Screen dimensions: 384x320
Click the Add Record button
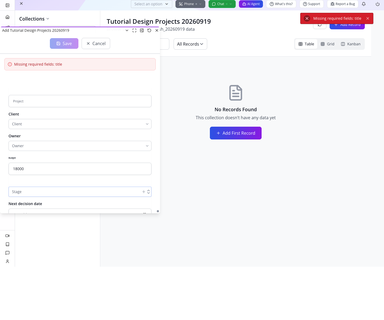[x=347, y=25]
